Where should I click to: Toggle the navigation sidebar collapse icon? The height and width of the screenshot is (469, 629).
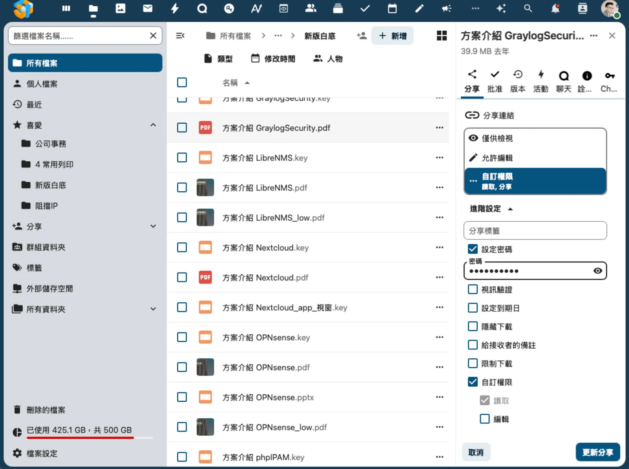pos(180,36)
